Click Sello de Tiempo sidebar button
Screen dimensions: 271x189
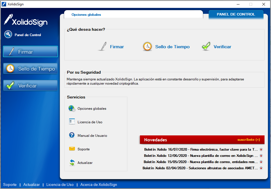point(30,69)
